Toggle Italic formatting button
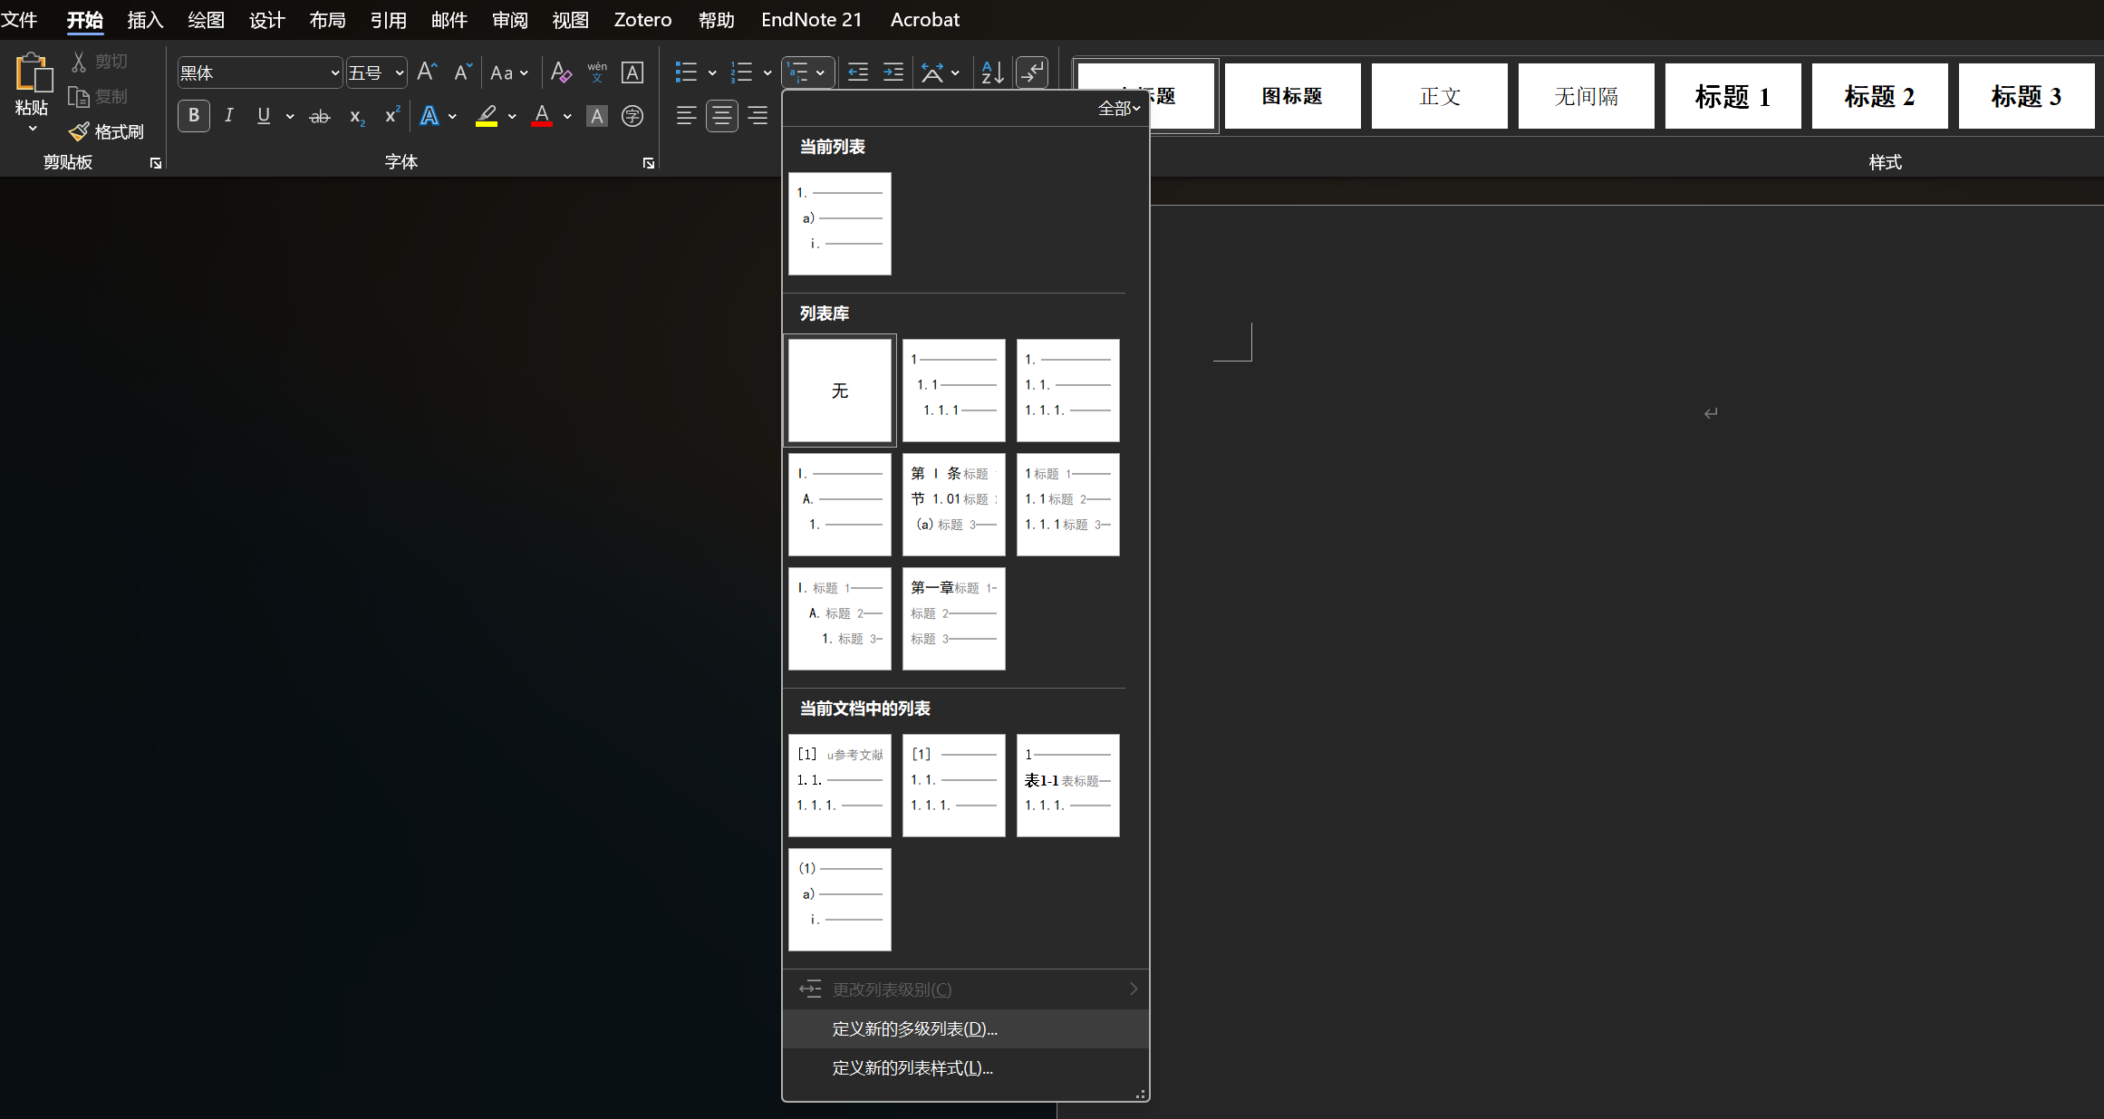Viewport: 2104px width, 1119px height. [228, 116]
